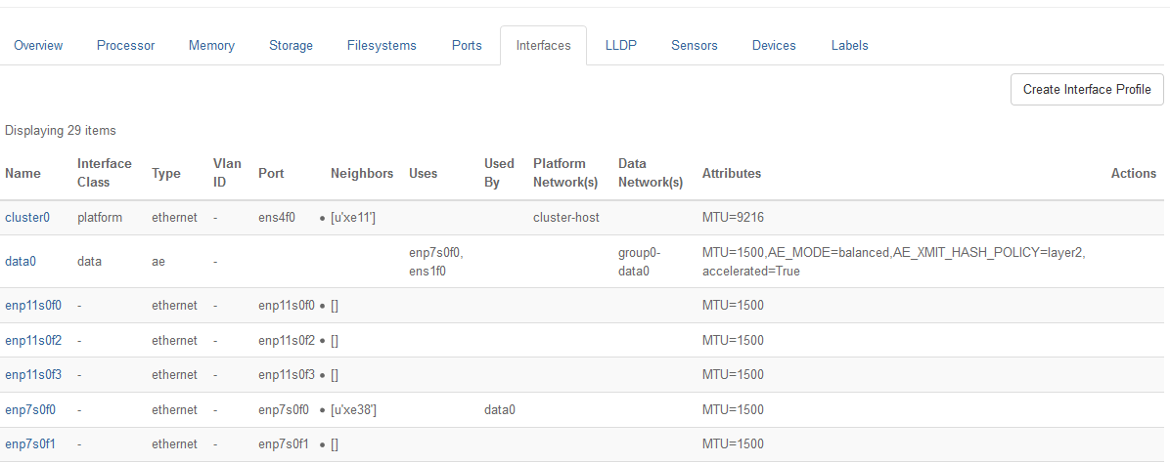Screen dimensions: 1170x463
Task: Open the Memory tab
Action: [211, 45]
